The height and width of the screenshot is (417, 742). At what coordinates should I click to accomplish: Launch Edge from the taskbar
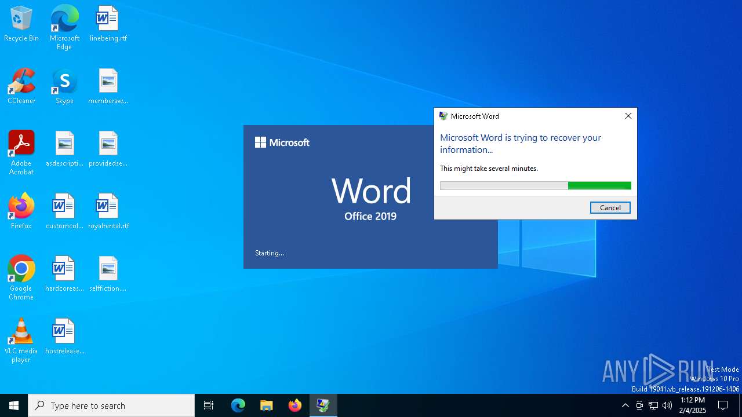point(238,405)
